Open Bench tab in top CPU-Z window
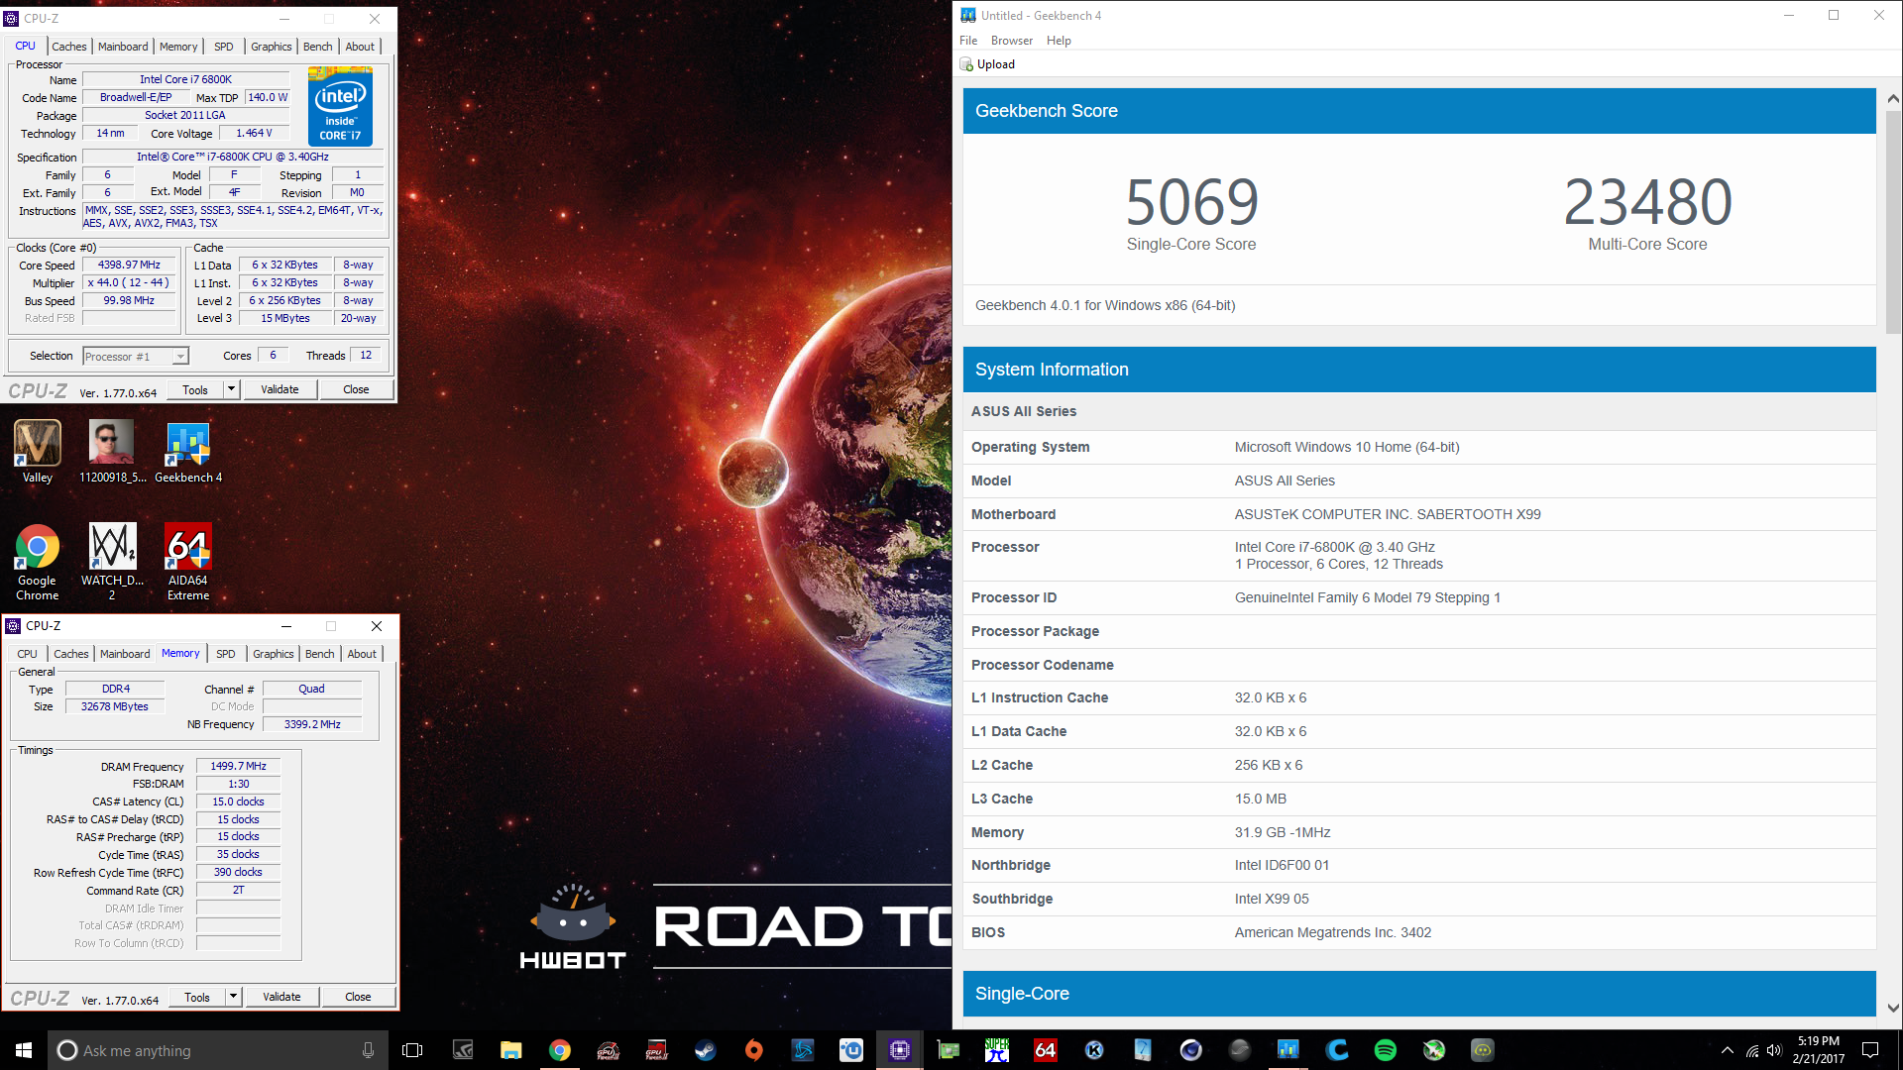 (x=318, y=47)
